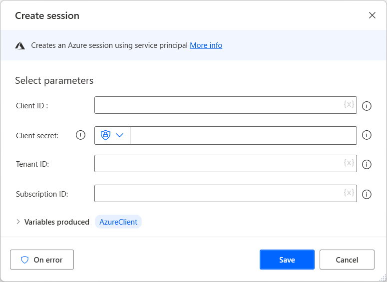Click the Client secret warning exclamation icon
Viewport: 387px width, 282px height.
80,135
